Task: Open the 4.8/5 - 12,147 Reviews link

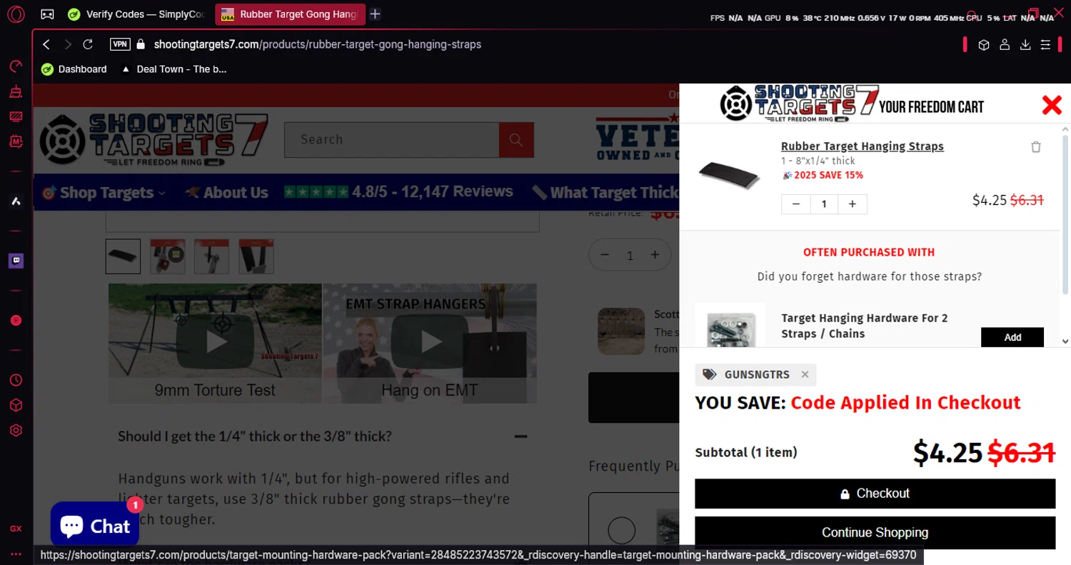Action: click(398, 191)
